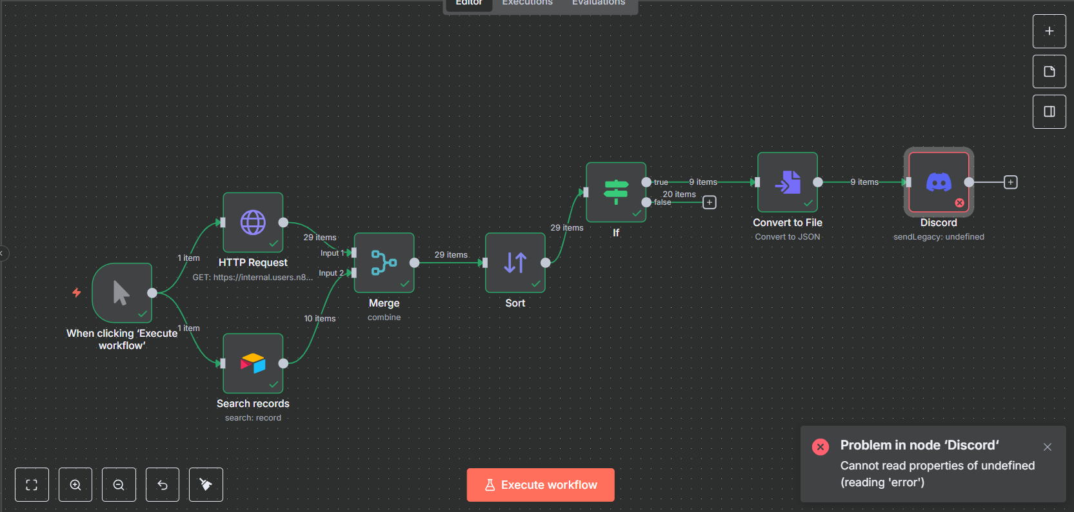Viewport: 1074px width, 512px height.
Task: Click the zoom out magnifier button
Action: pyautogui.click(x=119, y=485)
